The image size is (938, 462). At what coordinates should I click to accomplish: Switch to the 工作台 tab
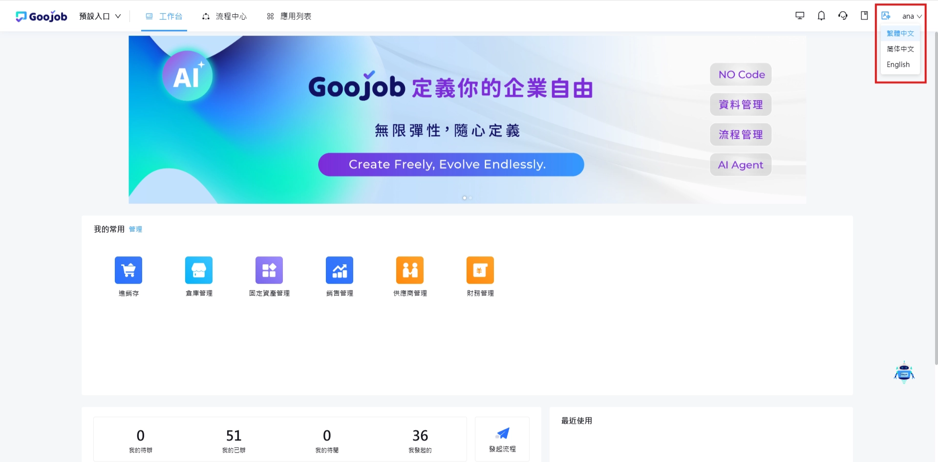[x=164, y=16]
